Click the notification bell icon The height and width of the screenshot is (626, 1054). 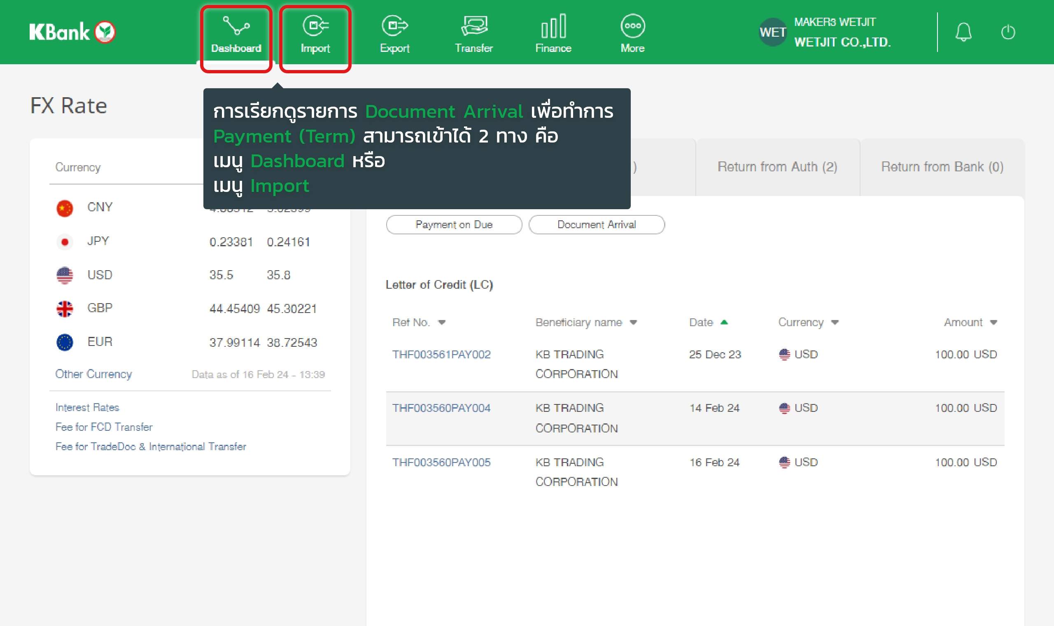click(x=963, y=32)
